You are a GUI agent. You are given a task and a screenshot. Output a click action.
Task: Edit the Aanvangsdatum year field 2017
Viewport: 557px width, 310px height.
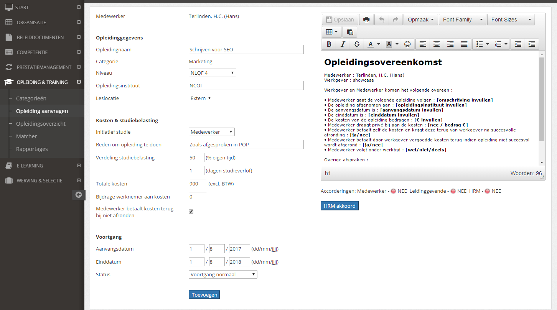(x=239, y=249)
